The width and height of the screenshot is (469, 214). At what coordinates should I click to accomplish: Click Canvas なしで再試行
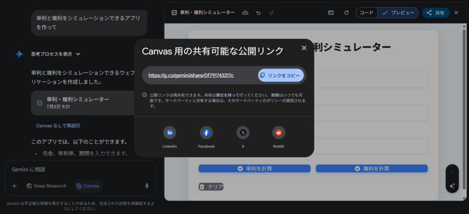point(58,126)
